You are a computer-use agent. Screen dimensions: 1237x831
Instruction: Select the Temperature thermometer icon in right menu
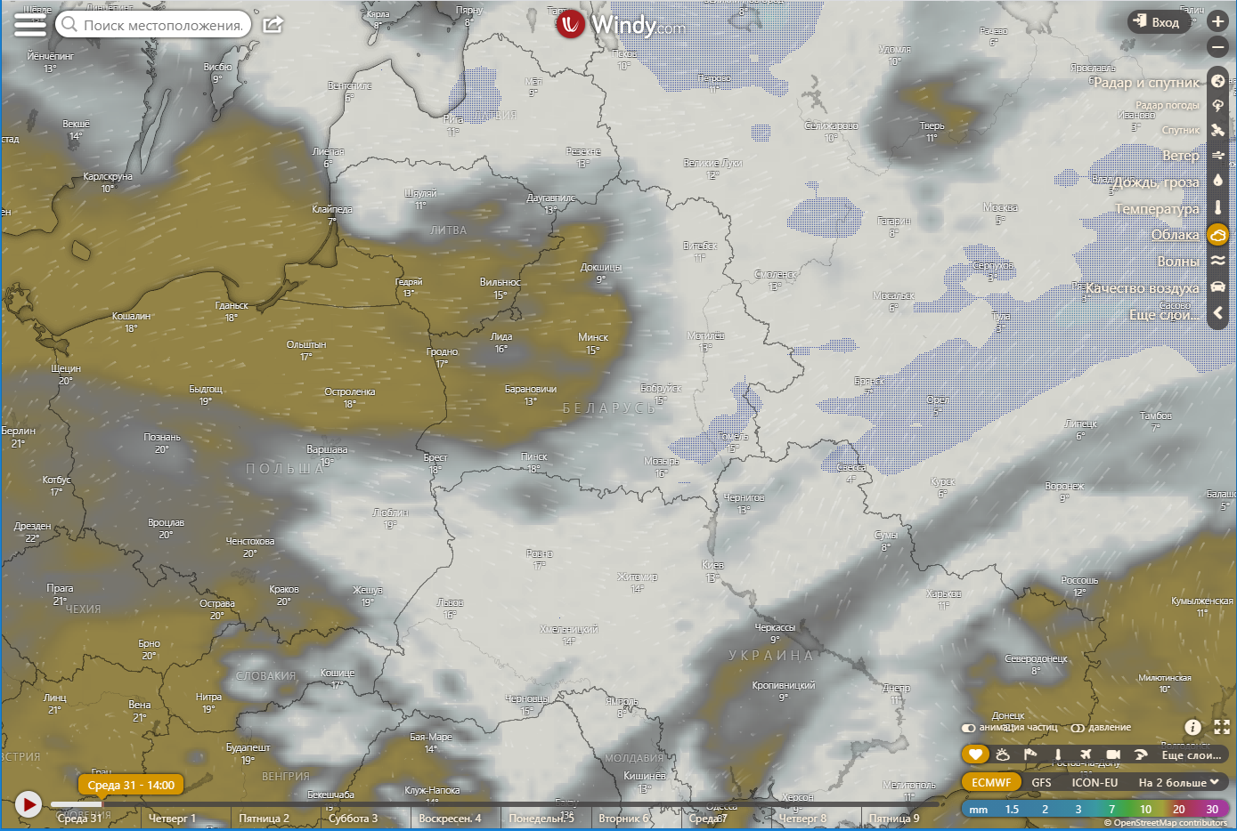pos(1217,207)
